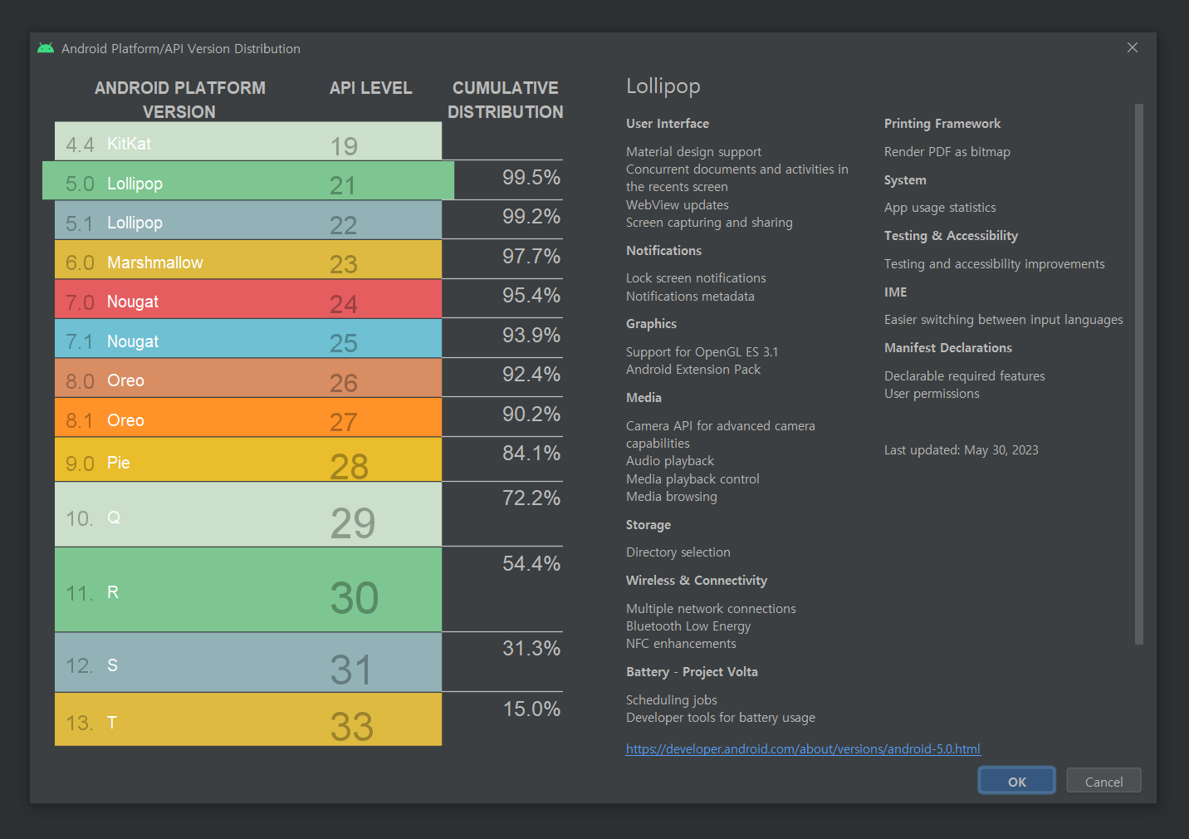The height and width of the screenshot is (839, 1189).
Task: Click 'Wireless & Connectivity' heading
Action: 697,581
